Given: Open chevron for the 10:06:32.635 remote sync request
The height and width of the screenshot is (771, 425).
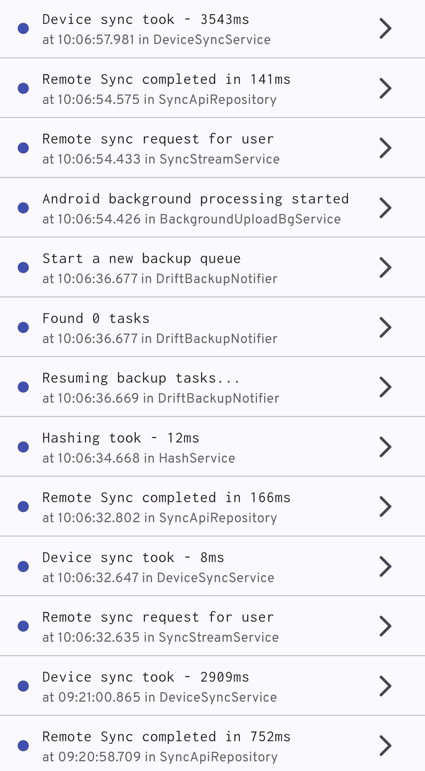Looking at the screenshot, I should (385, 626).
